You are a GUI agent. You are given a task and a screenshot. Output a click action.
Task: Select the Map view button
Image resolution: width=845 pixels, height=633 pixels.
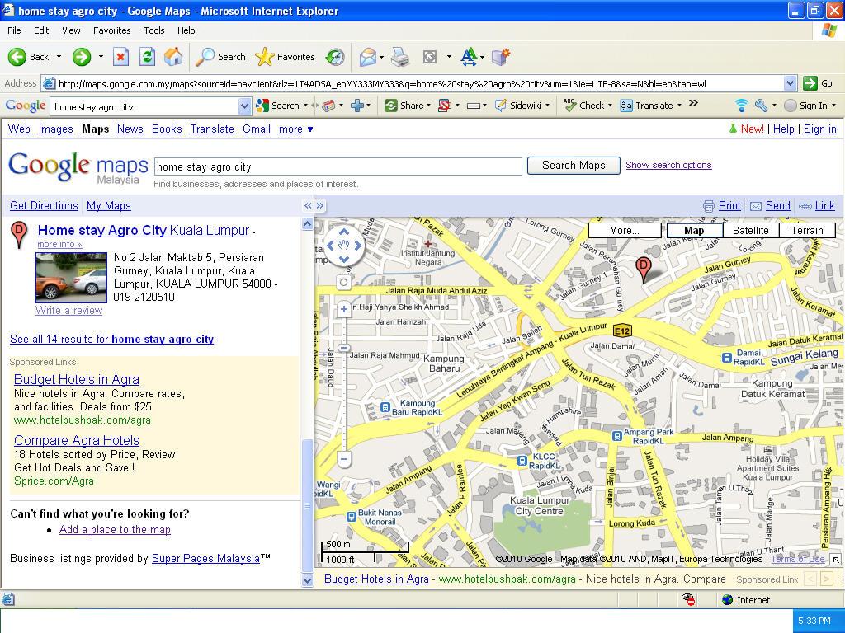[694, 231]
